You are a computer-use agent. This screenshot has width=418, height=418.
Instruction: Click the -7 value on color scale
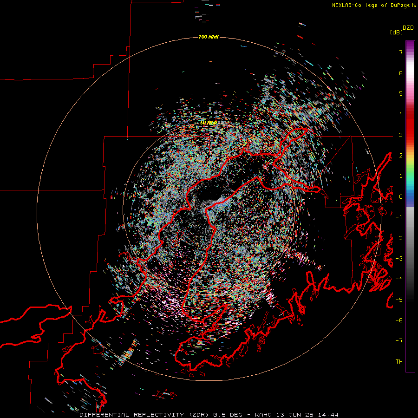pos(399,341)
